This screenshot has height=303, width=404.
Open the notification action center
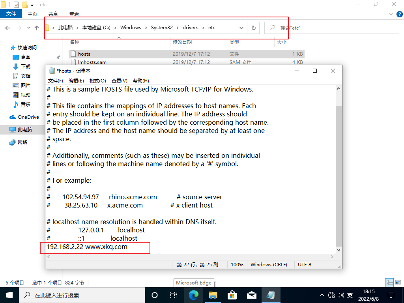(x=391, y=295)
